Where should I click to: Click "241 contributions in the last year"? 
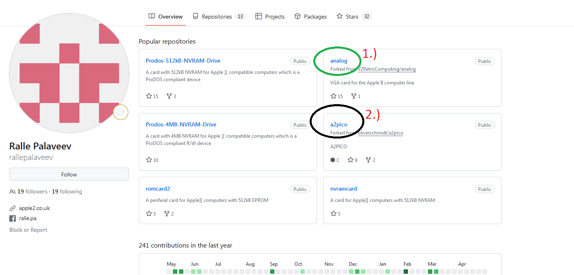185,245
